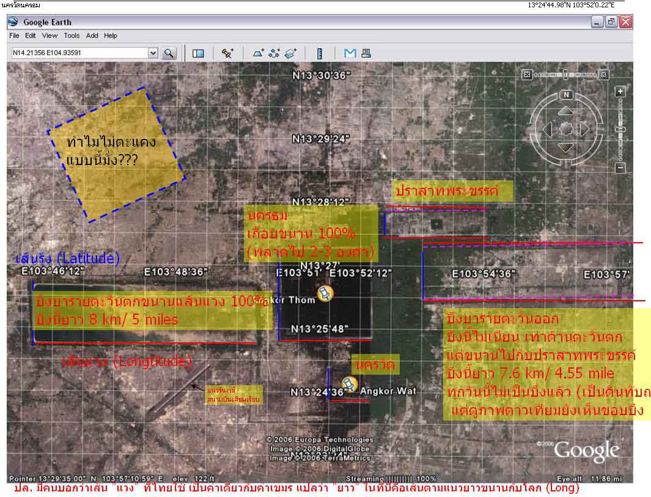Click the Streaming 100% status indicator
This screenshot has height=497, width=651.
391,479
